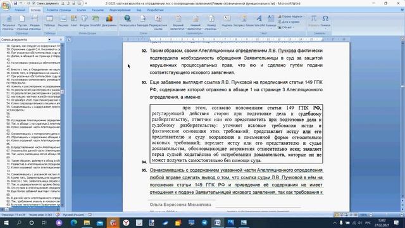
Task: Select the Insert (Вставка) tab
Action: (35, 10)
